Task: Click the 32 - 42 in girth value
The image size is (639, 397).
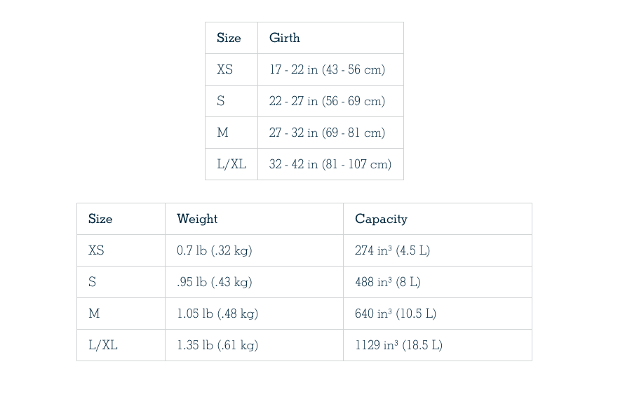Action: coord(330,164)
